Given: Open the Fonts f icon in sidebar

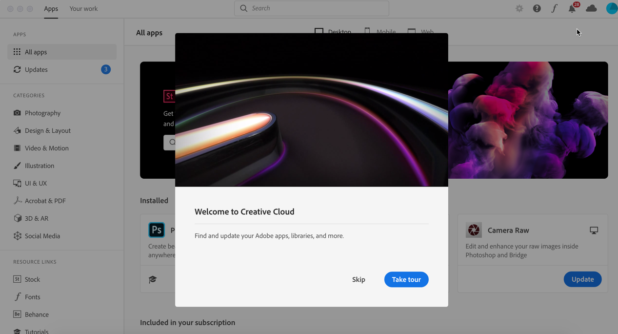Looking at the screenshot, I should pyautogui.click(x=17, y=297).
